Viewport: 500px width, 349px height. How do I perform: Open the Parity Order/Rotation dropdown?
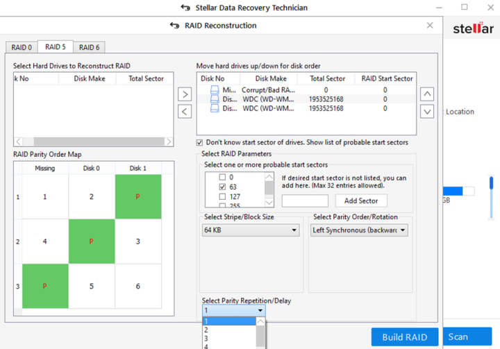359,230
